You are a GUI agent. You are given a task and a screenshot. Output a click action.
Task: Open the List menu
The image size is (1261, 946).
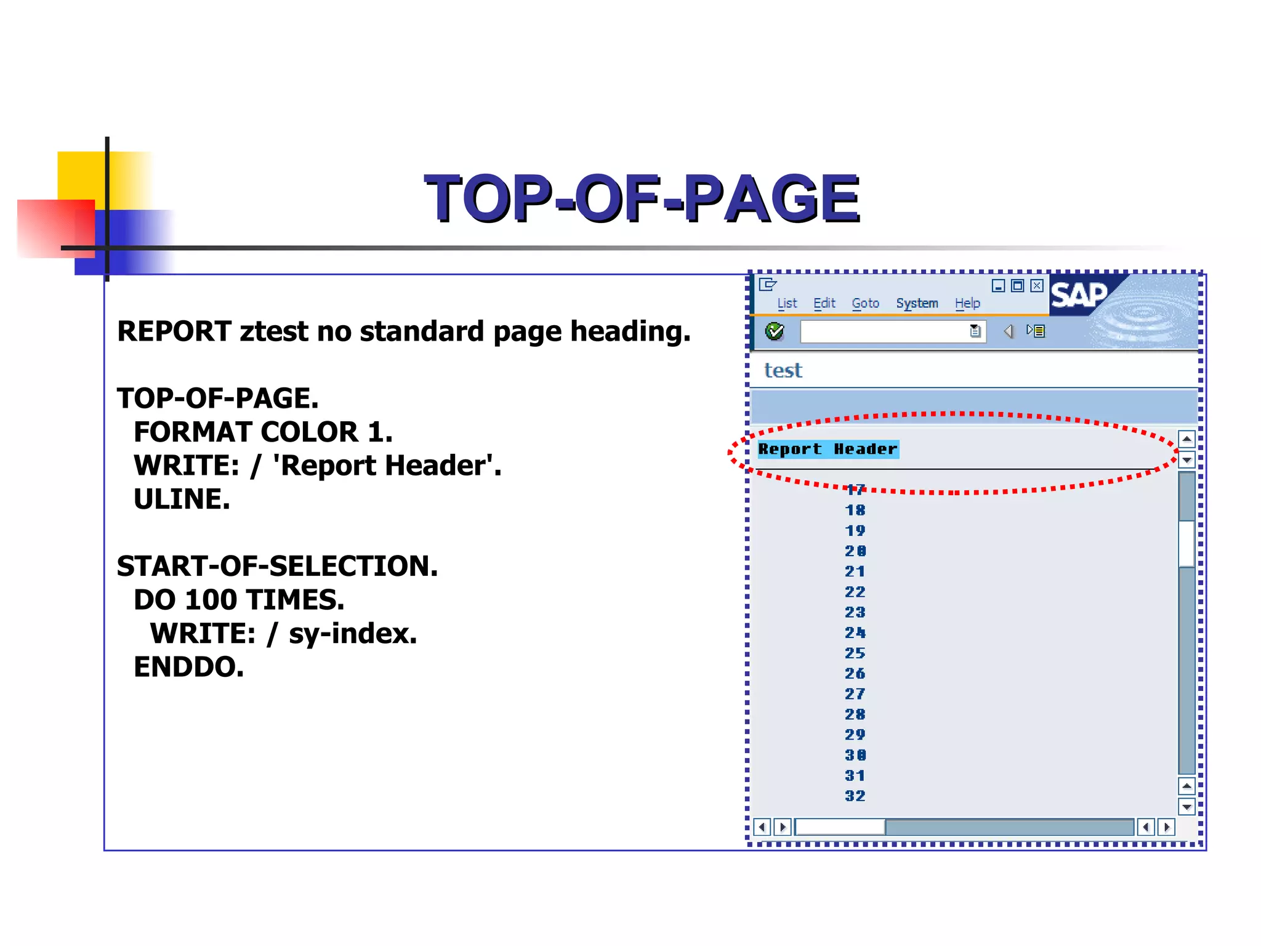pyautogui.click(x=787, y=303)
